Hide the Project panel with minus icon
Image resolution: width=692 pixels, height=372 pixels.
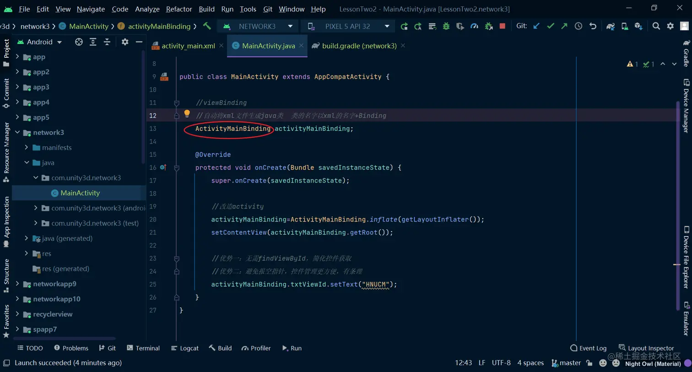click(x=139, y=42)
